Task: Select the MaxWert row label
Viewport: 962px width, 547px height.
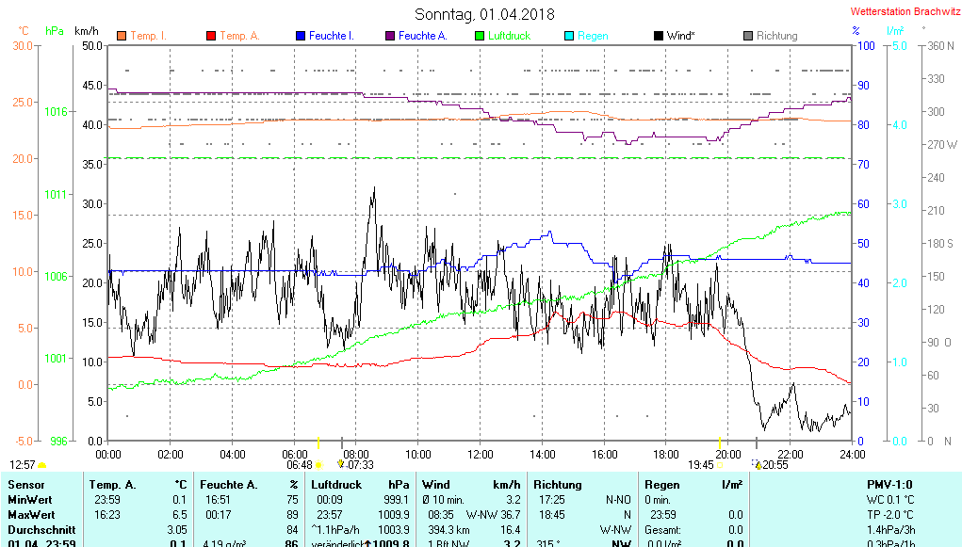Action: (x=32, y=515)
